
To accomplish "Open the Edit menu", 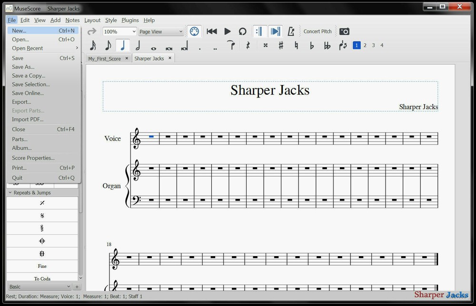I will (25, 20).
